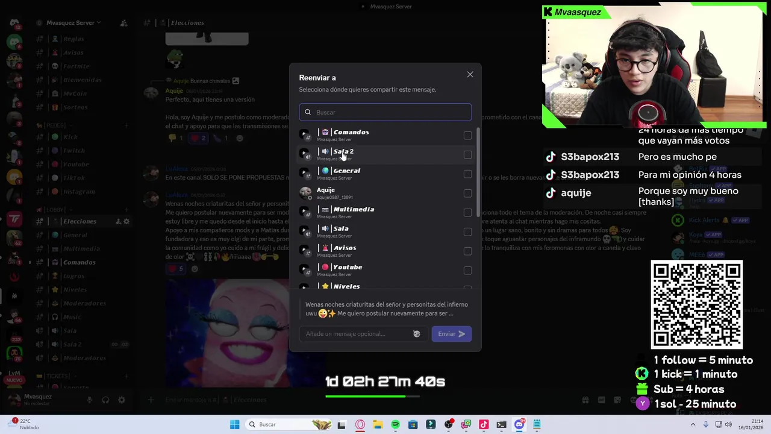
Task: Open TikTok app from the taskbar
Action: (484, 424)
